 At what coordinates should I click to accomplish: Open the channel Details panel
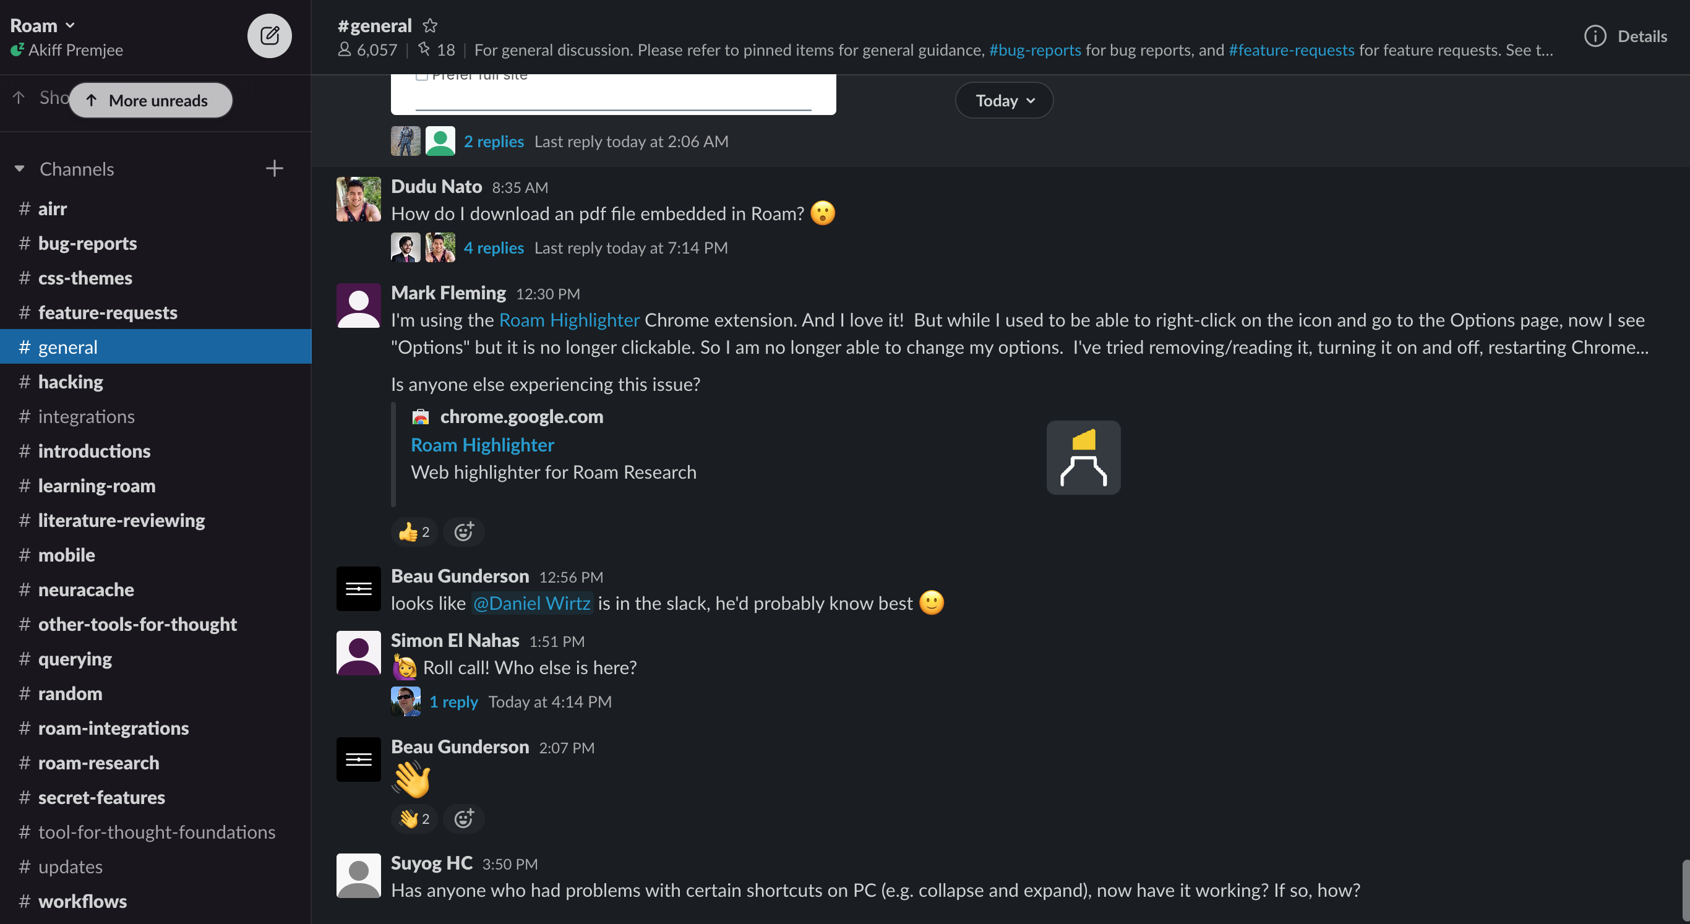[1626, 36]
